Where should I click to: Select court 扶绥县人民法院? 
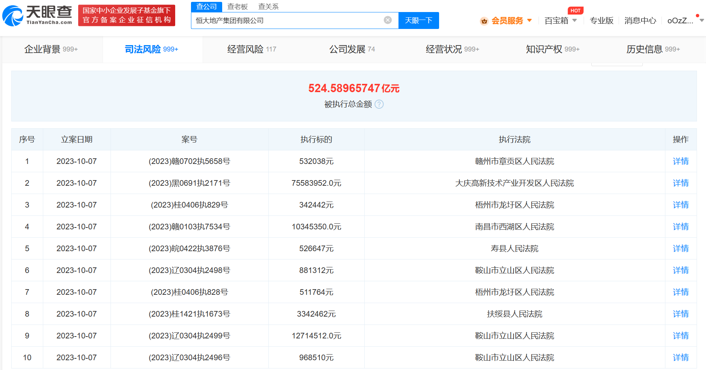[x=515, y=314]
